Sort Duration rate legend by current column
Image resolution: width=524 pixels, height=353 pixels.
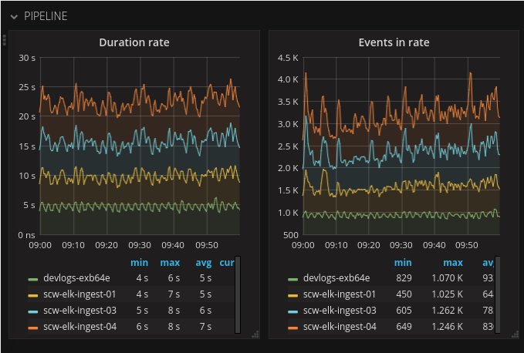pyautogui.click(x=227, y=263)
